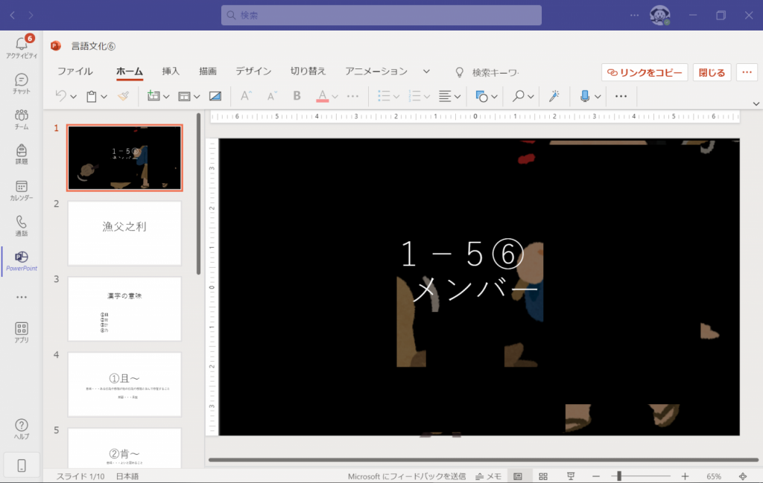Open the Chat icon in Teams sidebar
Screen dimensions: 763x483
(x=21, y=83)
